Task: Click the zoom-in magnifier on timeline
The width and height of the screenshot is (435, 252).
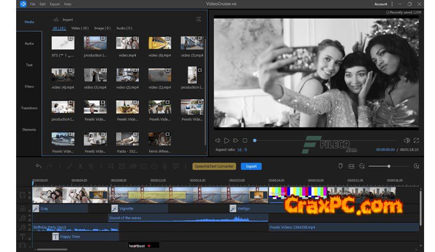Action: (416, 166)
